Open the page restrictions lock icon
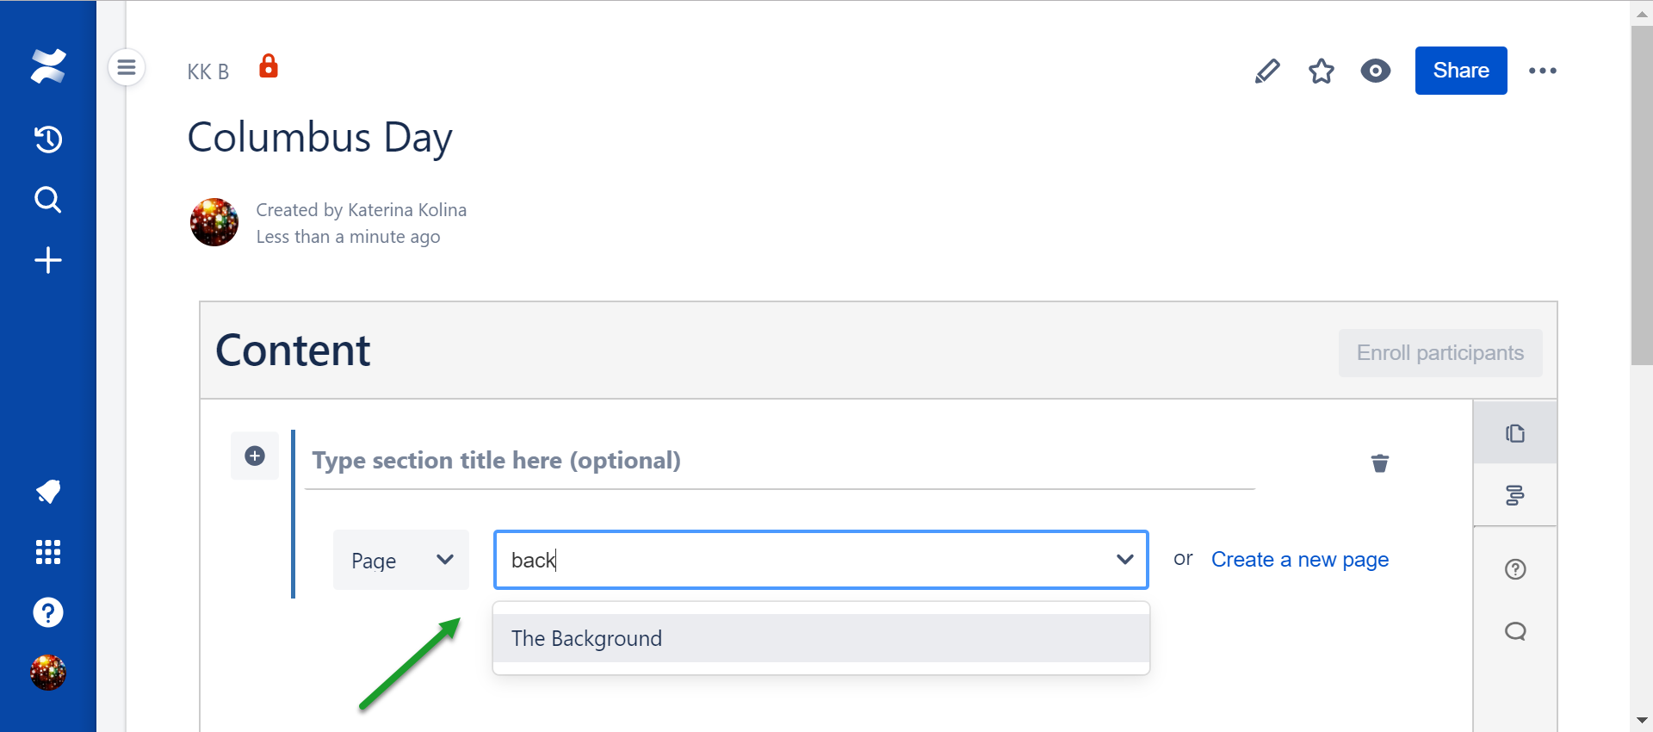 269,66
